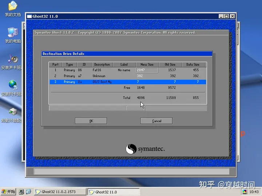Open My Computer desktop icon
The height and width of the screenshot is (196, 262).
click(x=13, y=35)
